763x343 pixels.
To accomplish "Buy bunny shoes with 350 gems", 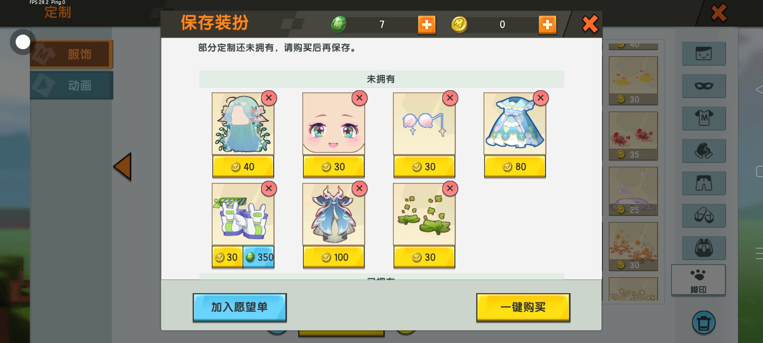I will coord(259,257).
